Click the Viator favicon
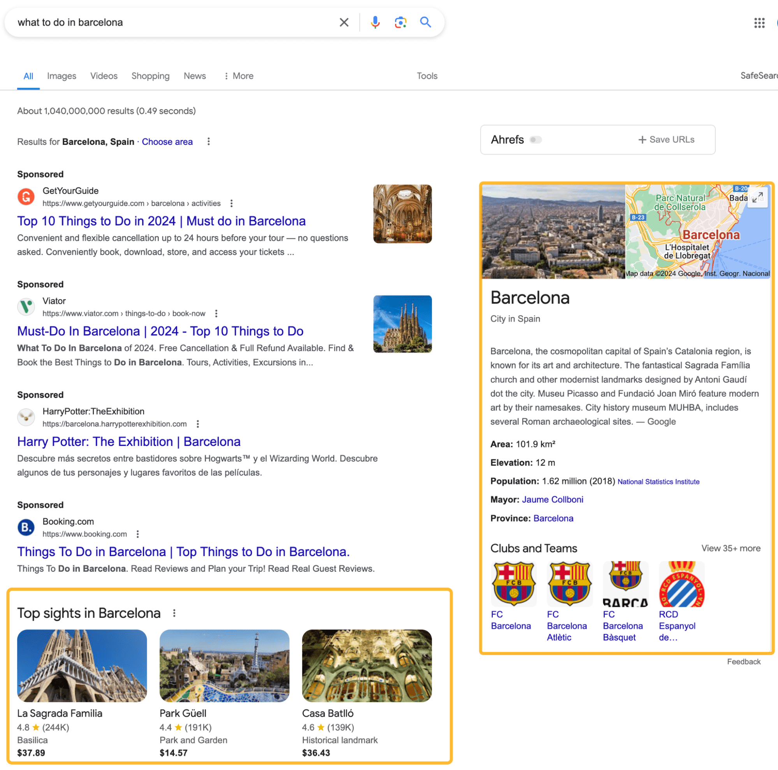Screen dimensions: 778x770 (26, 307)
